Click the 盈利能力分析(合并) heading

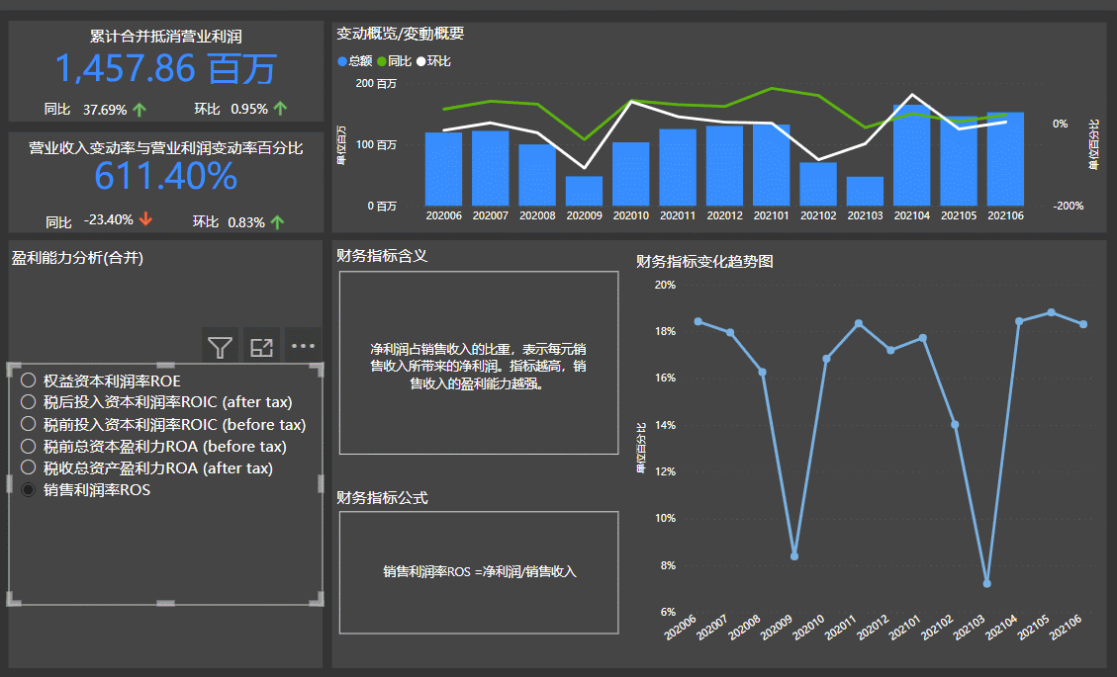pyautogui.click(x=77, y=258)
